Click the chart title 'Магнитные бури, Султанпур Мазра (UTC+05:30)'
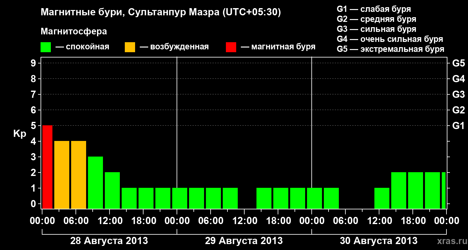Viewport: 468px width, 250px height. point(161,12)
